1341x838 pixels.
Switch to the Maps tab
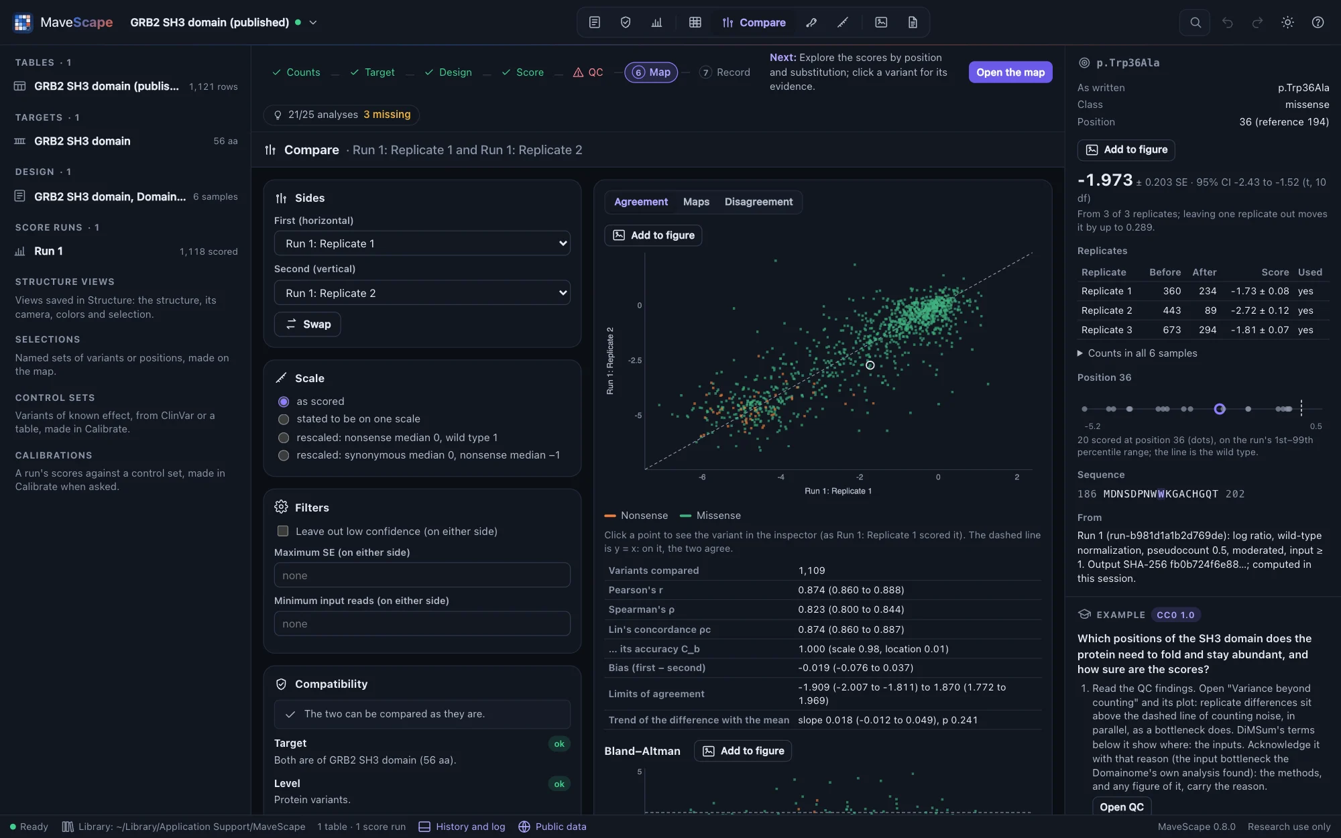click(696, 202)
